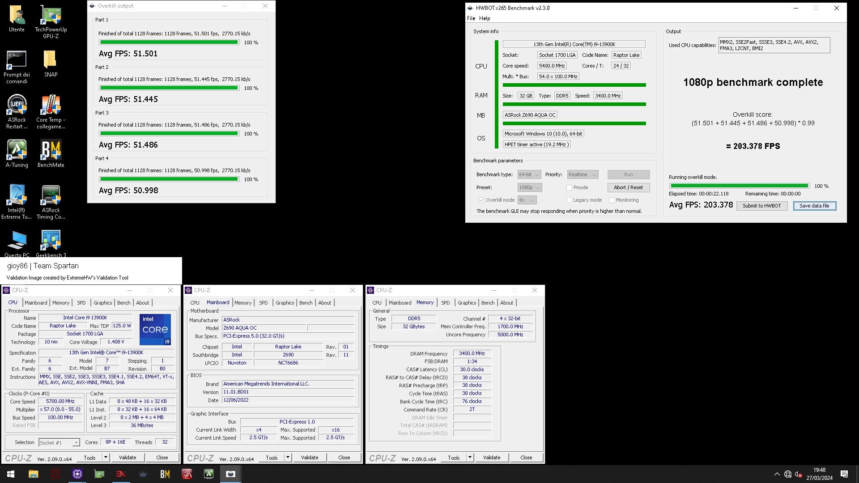Enable the Monitoring checkbox
This screenshot has height=483, width=859.
coord(612,200)
